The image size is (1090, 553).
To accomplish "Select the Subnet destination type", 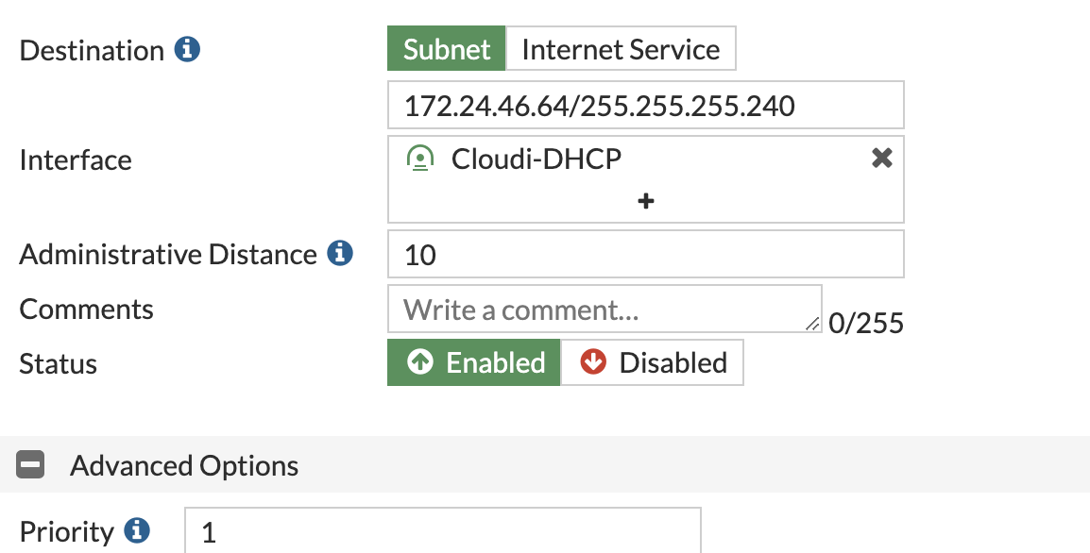I will [446, 49].
